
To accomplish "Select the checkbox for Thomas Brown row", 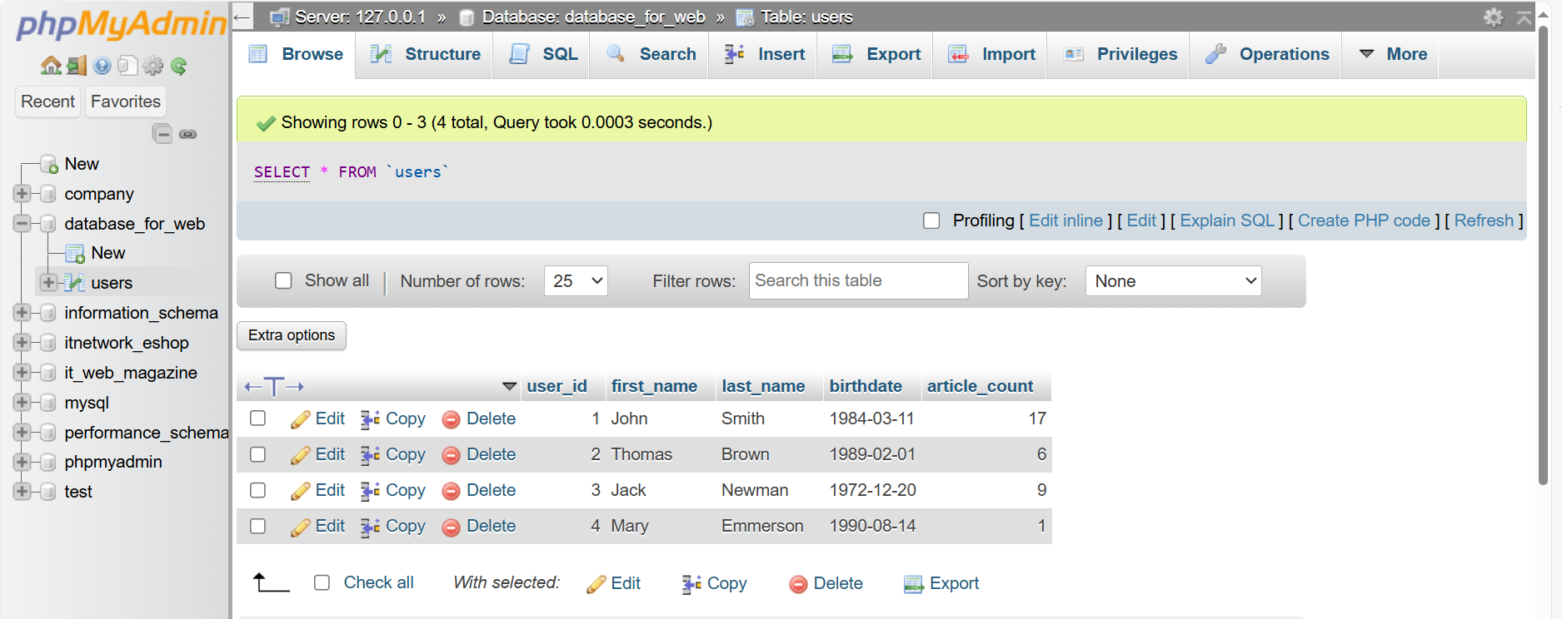I will 258,454.
